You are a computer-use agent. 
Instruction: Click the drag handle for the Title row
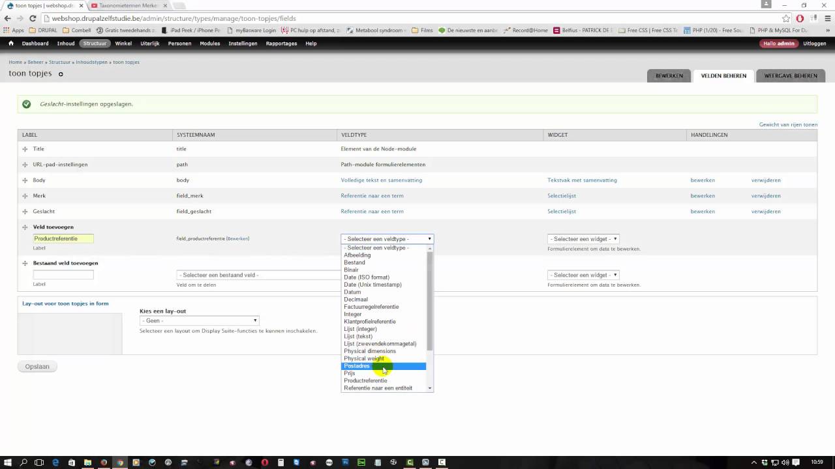[x=25, y=149]
